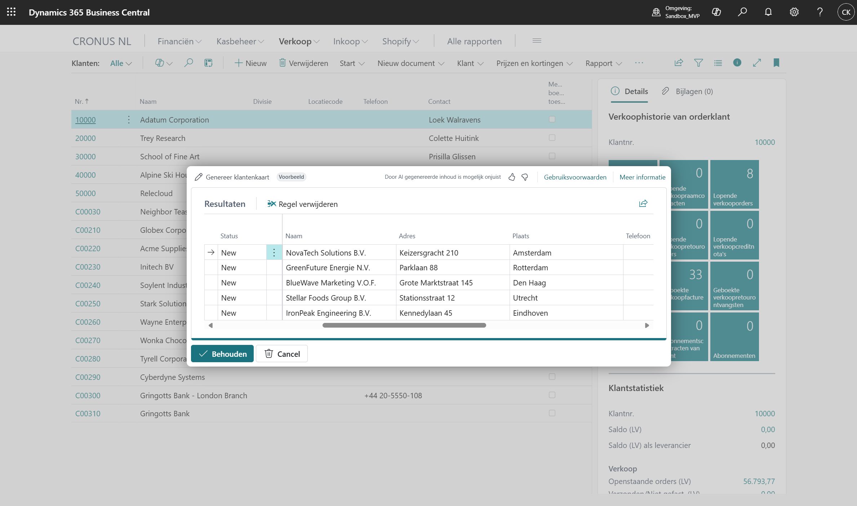
Task: Click the Behouden button
Action: pos(222,354)
